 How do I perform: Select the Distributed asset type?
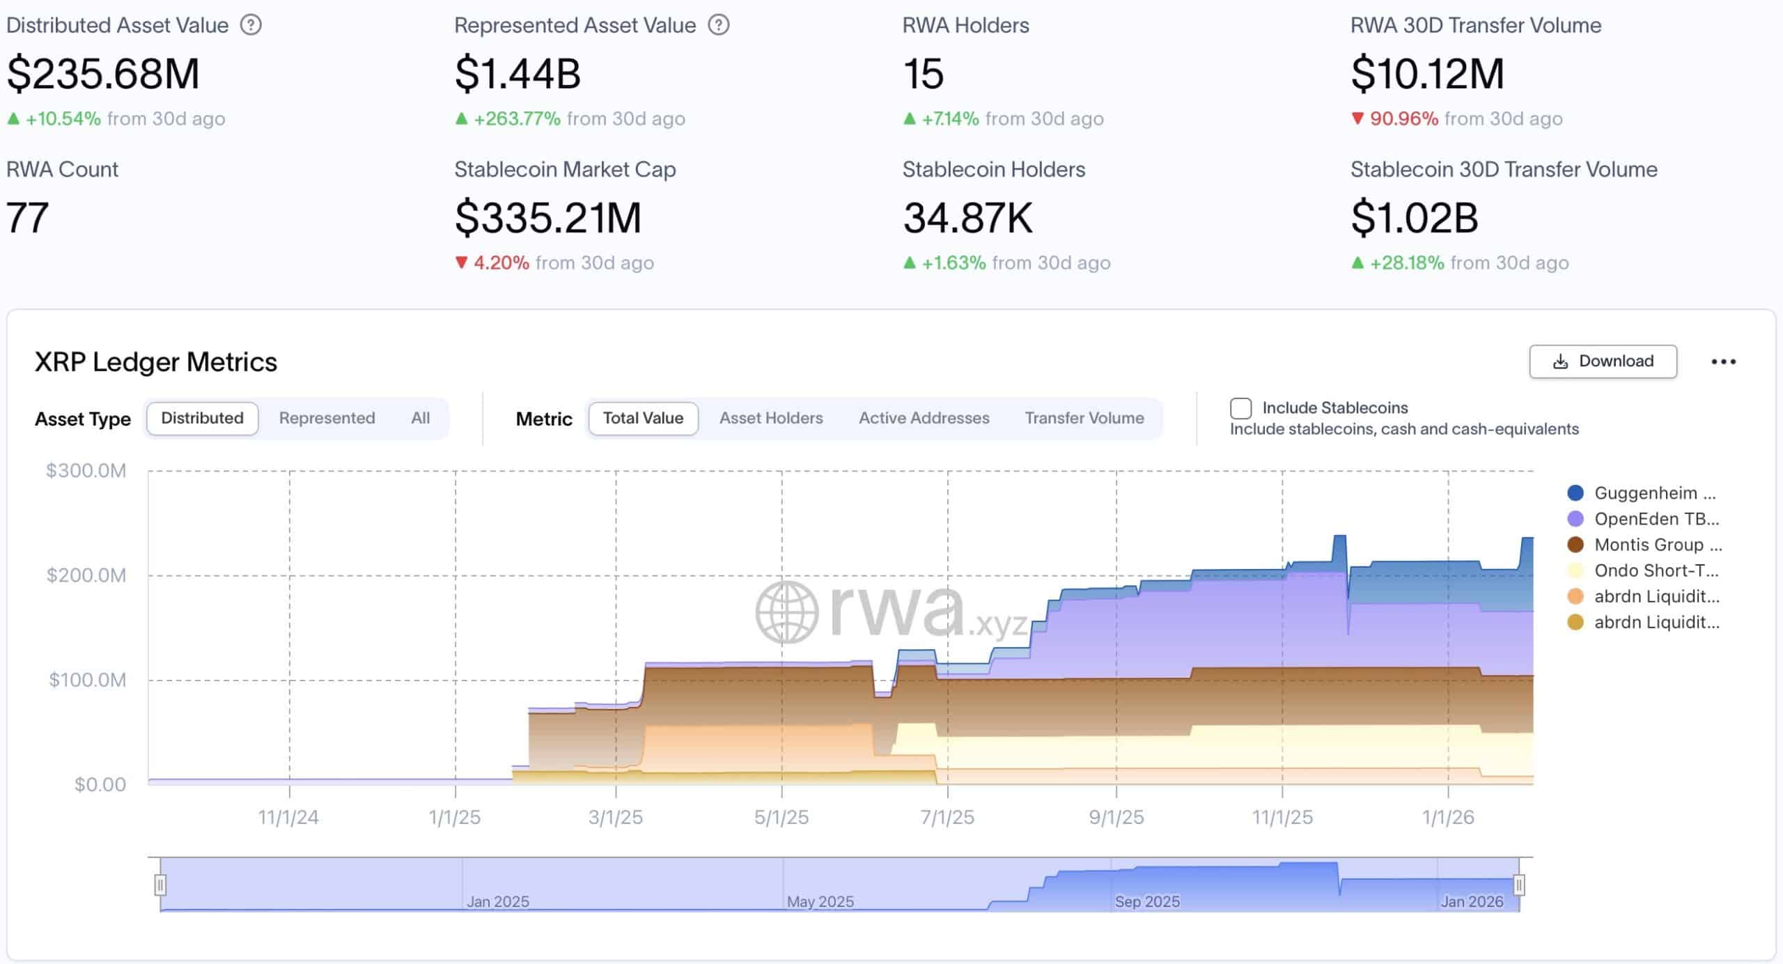click(202, 418)
